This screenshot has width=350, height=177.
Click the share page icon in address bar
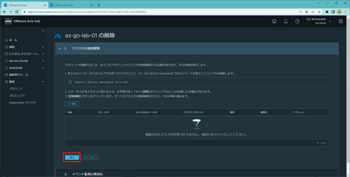[313, 12]
